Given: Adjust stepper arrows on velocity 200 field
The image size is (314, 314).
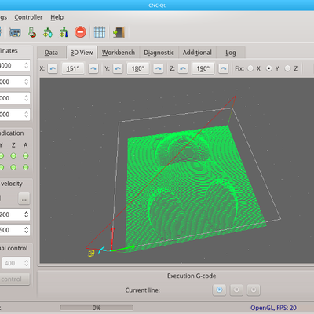Looking at the screenshot, I should [x=26, y=214].
